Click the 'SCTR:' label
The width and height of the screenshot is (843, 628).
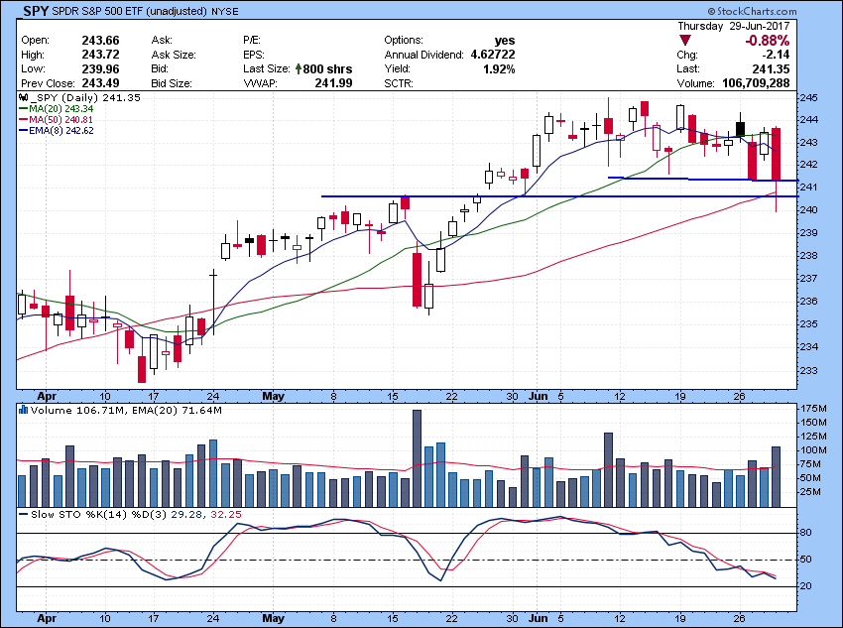click(x=399, y=83)
